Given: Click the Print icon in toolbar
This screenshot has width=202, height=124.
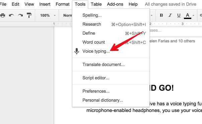Looking at the screenshot, I should coord(3,15).
